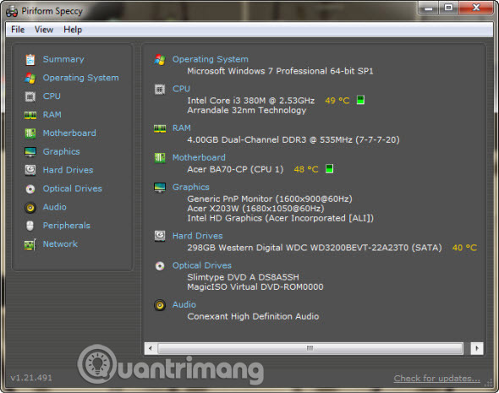Image resolution: width=499 pixels, height=393 pixels.
Task: Click the Windows flag icon beside sidebar Operating System
Action: (30, 78)
